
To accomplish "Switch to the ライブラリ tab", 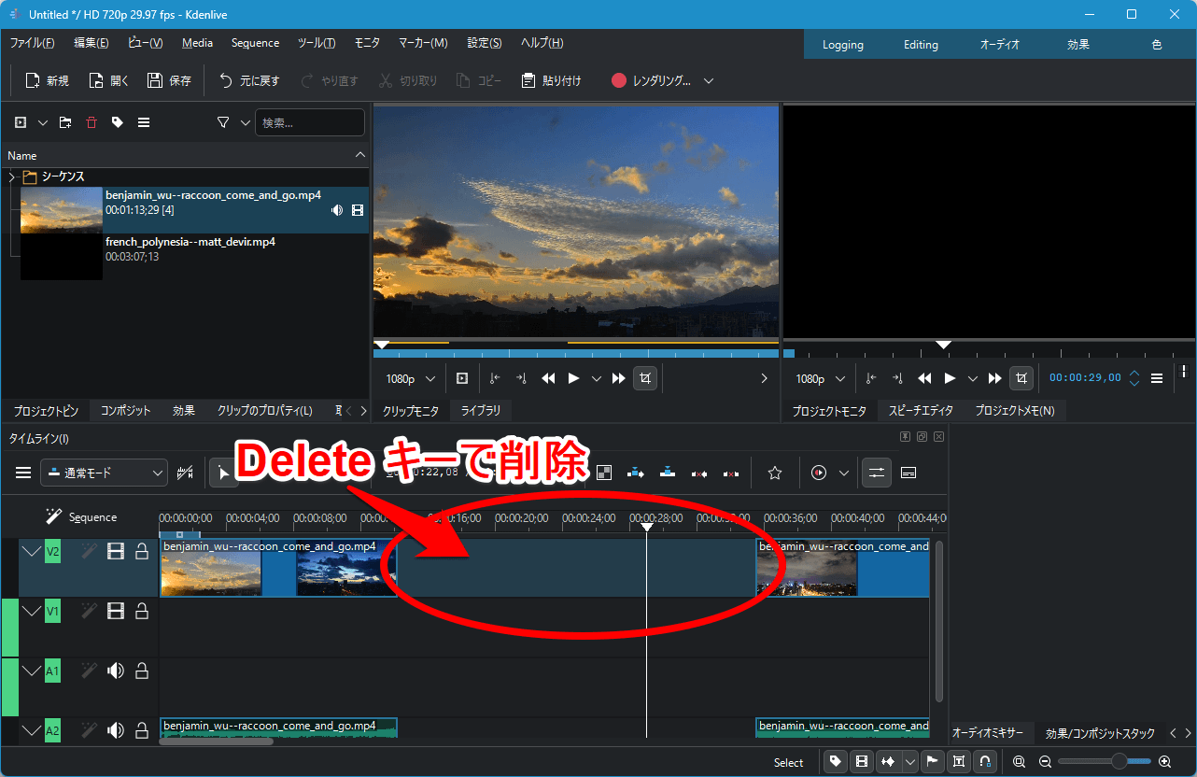I will [x=480, y=411].
